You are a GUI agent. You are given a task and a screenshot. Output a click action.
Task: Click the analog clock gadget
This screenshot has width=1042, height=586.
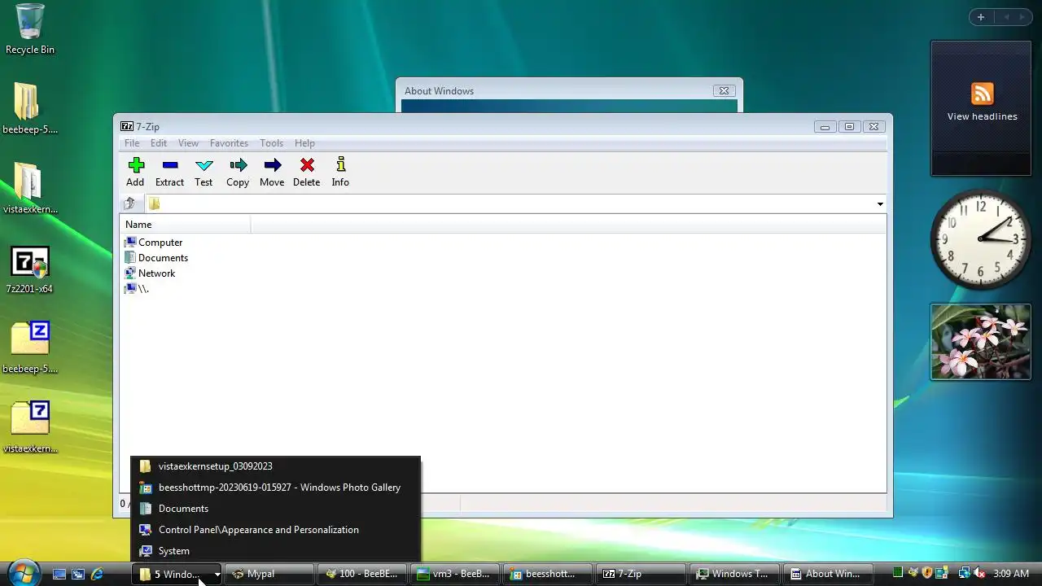[981, 238]
